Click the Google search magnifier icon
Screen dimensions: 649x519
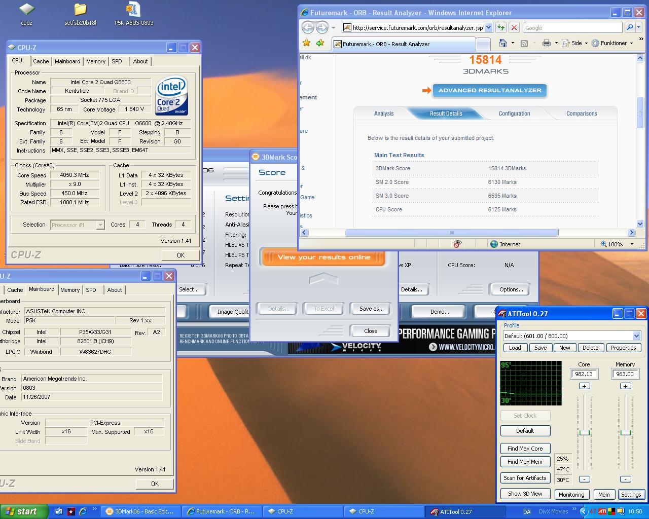coord(629,27)
